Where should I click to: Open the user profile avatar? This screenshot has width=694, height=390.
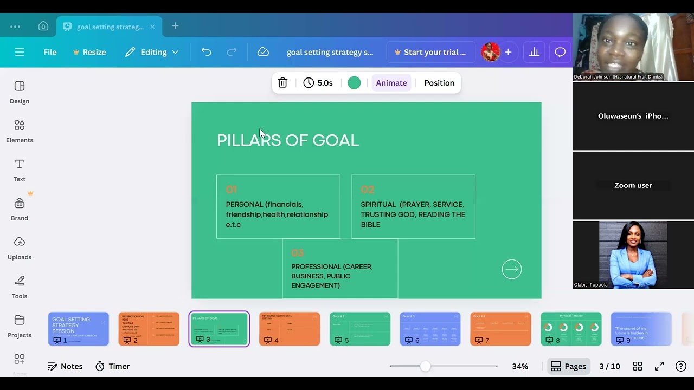(x=490, y=52)
